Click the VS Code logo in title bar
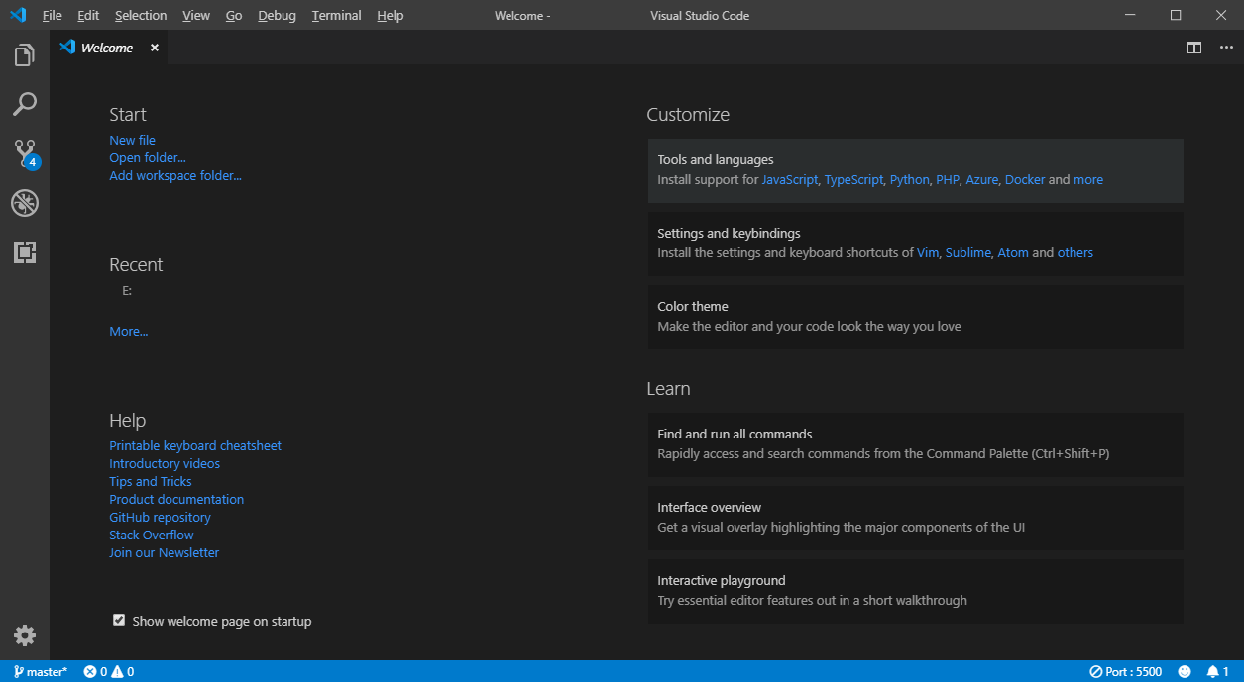Viewport: 1244px width, 682px height. click(x=18, y=15)
